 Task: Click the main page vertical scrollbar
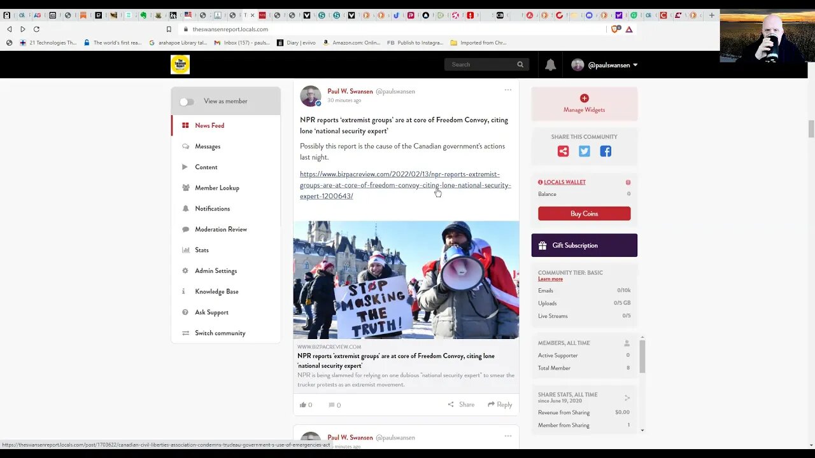(811, 128)
